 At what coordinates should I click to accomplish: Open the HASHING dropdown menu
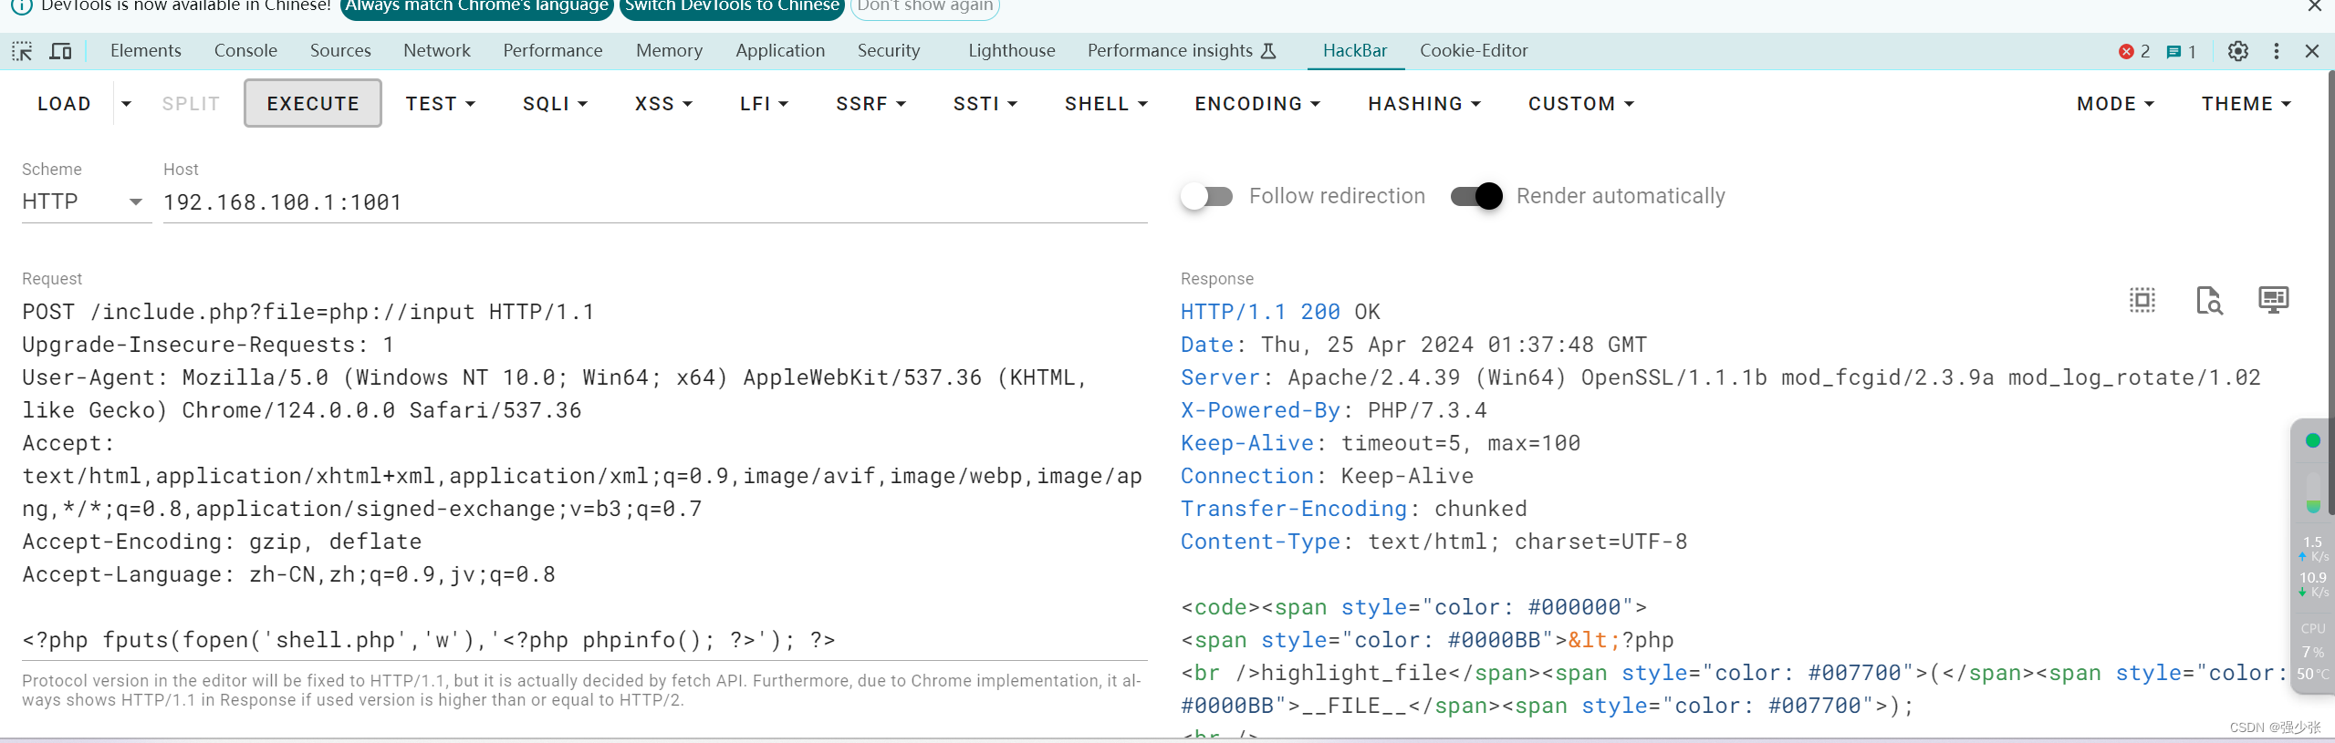point(1423,104)
